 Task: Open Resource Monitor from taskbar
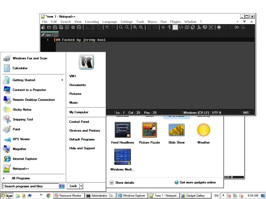click(69, 196)
